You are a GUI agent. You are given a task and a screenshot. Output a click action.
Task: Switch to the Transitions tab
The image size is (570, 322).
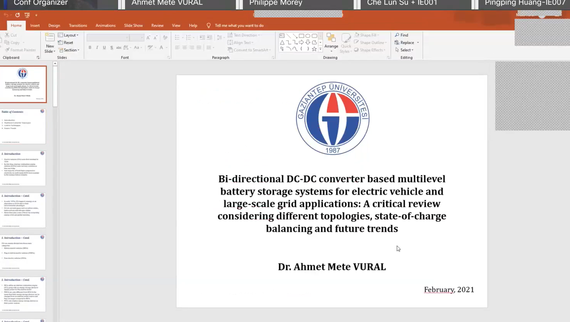[78, 26]
